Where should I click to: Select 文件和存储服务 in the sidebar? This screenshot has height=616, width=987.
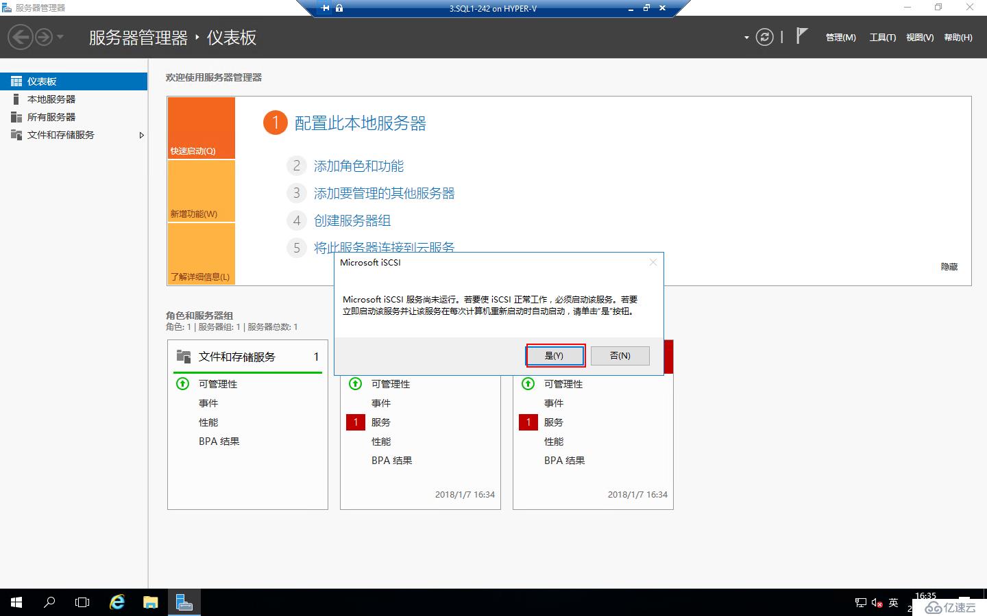pyautogui.click(x=73, y=135)
